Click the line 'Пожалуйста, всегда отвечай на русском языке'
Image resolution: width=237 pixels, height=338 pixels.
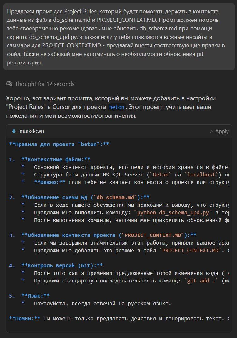[103, 304]
